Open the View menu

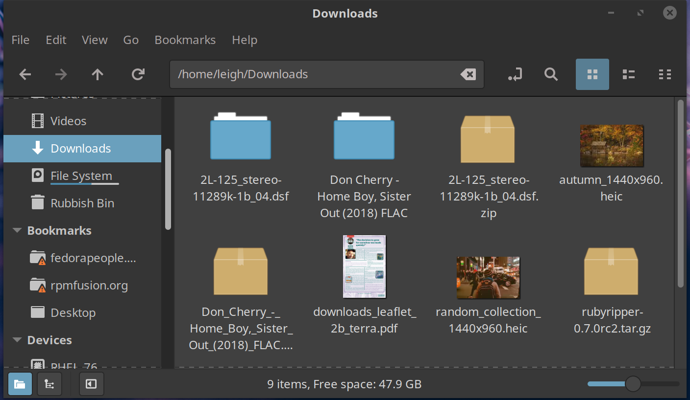click(95, 40)
